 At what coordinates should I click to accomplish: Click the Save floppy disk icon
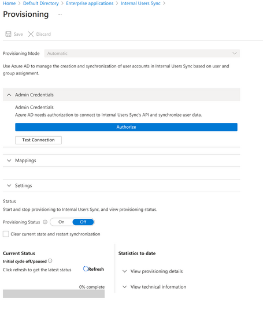pyautogui.click(x=8, y=34)
